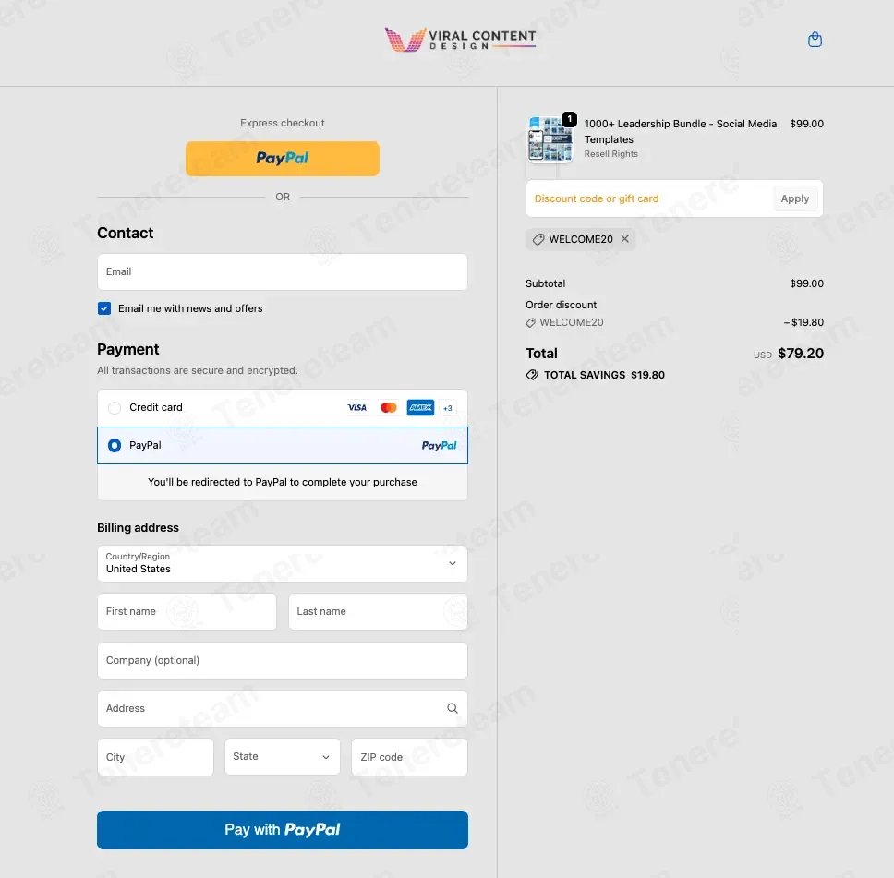Viewport: 894px width, 878px height.
Task: Select Credit card payment option
Action: pyautogui.click(x=115, y=408)
